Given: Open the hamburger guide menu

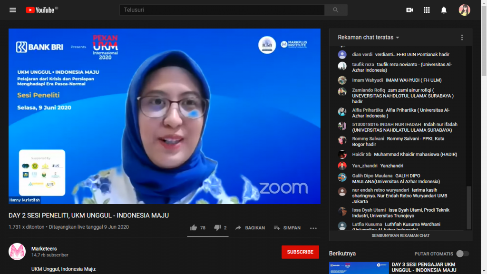Looking at the screenshot, I should pos(13,10).
